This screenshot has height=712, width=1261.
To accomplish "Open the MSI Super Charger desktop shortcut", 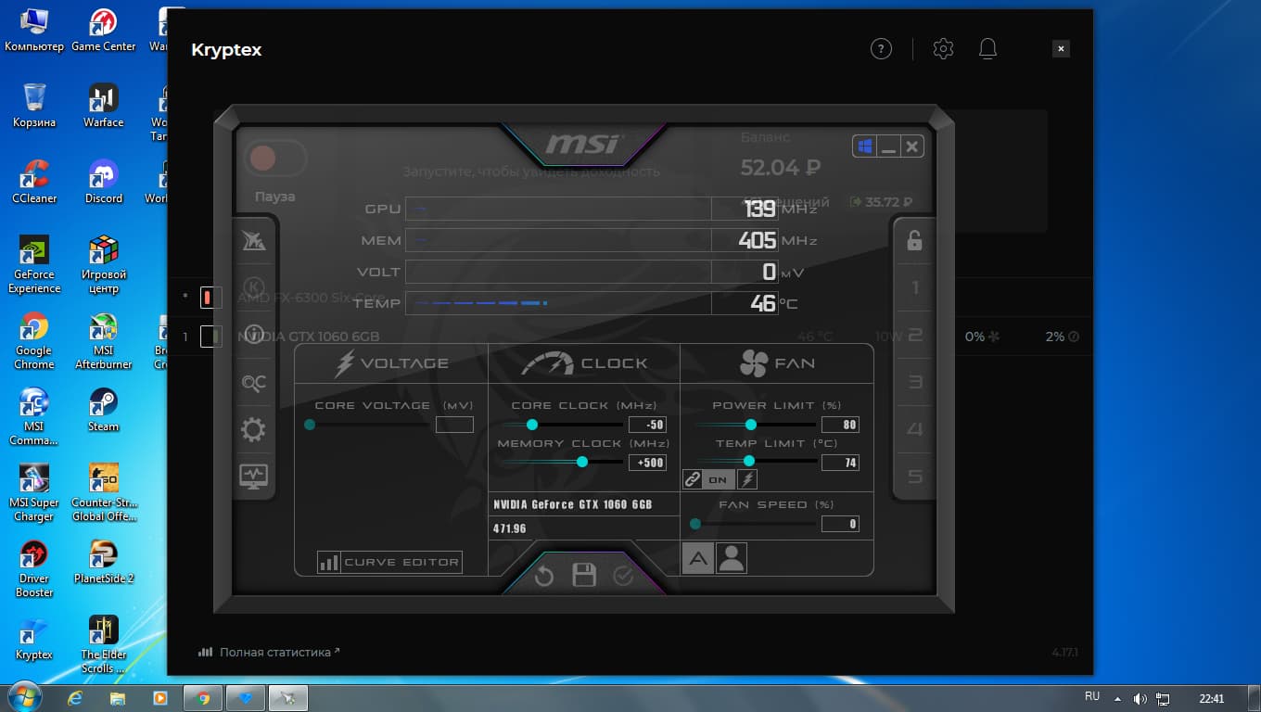I will [x=34, y=492].
